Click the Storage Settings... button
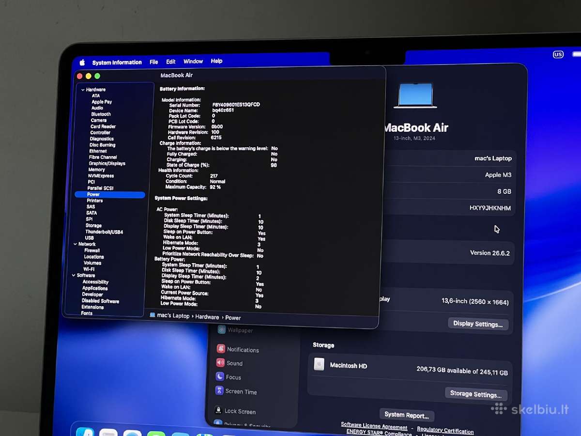Image resolution: width=581 pixels, height=436 pixels. click(x=476, y=394)
